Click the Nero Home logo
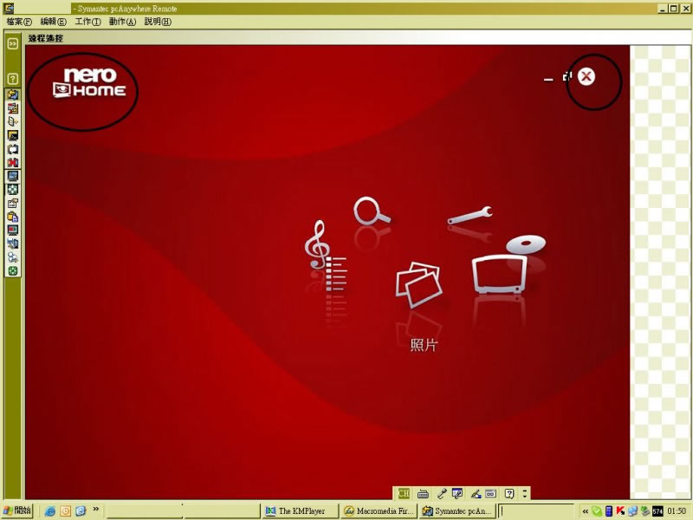Screen dimensions: 693x520 coord(89,82)
